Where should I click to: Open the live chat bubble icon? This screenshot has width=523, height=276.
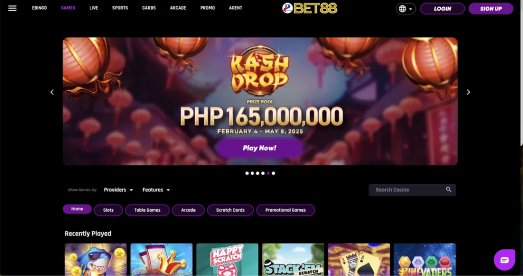[x=504, y=260]
